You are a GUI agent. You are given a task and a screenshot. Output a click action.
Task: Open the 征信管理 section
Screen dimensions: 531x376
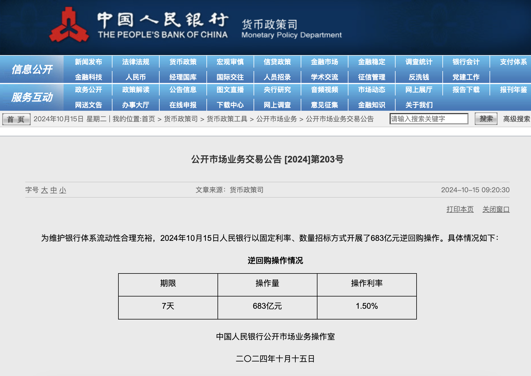372,77
